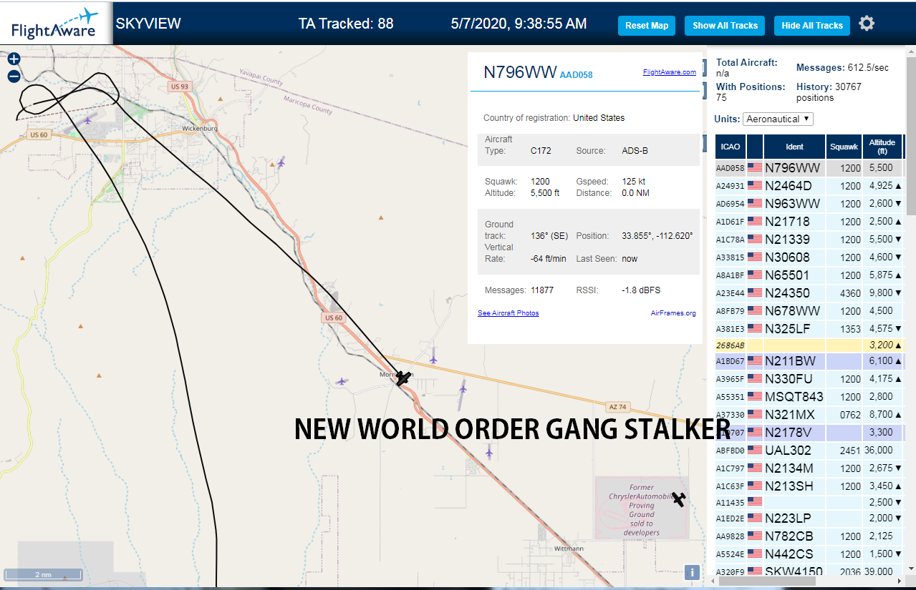The width and height of the screenshot is (916, 590).
Task: Select N21339 aircraft row
Action: [809, 240]
